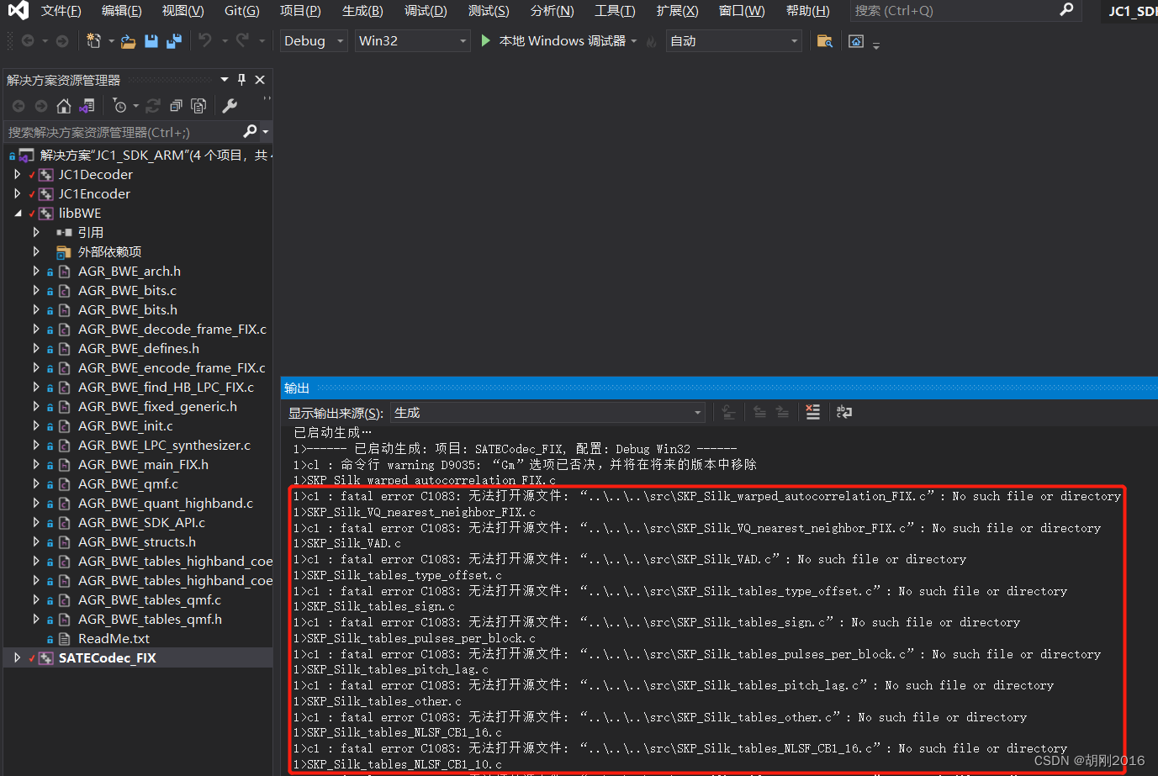Select AGR_BWE_init.c file
This screenshot has height=776, width=1158.
tap(125, 425)
